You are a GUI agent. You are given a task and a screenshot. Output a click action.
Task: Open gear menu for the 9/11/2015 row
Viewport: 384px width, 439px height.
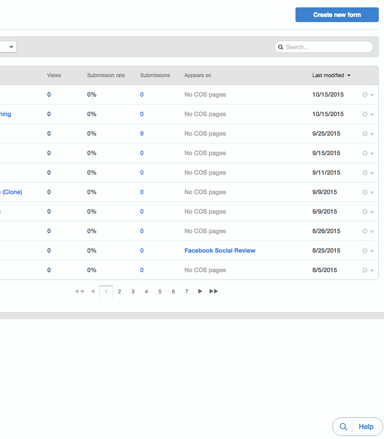click(x=368, y=172)
